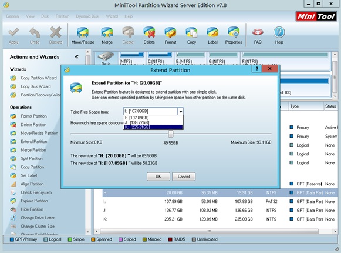Select I: [107.89GB] in dropdown list
This screenshot has width=341, height=253.
[x=153, y=118]
